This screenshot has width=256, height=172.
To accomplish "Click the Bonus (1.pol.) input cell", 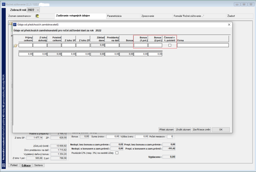I will 141,45.
